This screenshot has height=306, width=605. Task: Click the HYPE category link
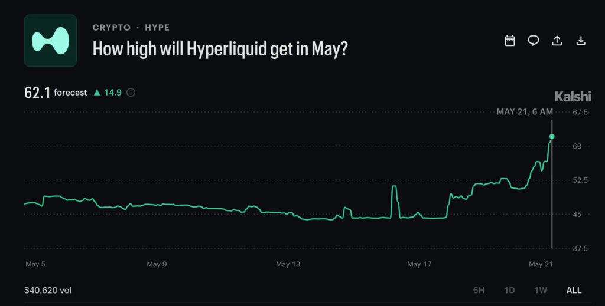tap(157, 27)
